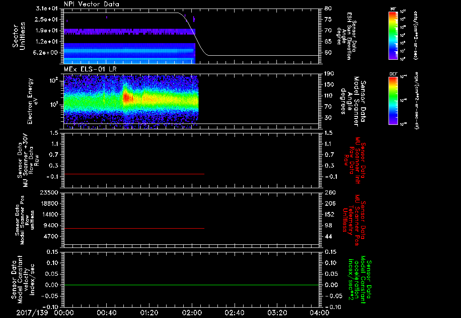The image size is (461, 318).
Task: Click the DEF color bar units label
Action: [x=416, y=101]
